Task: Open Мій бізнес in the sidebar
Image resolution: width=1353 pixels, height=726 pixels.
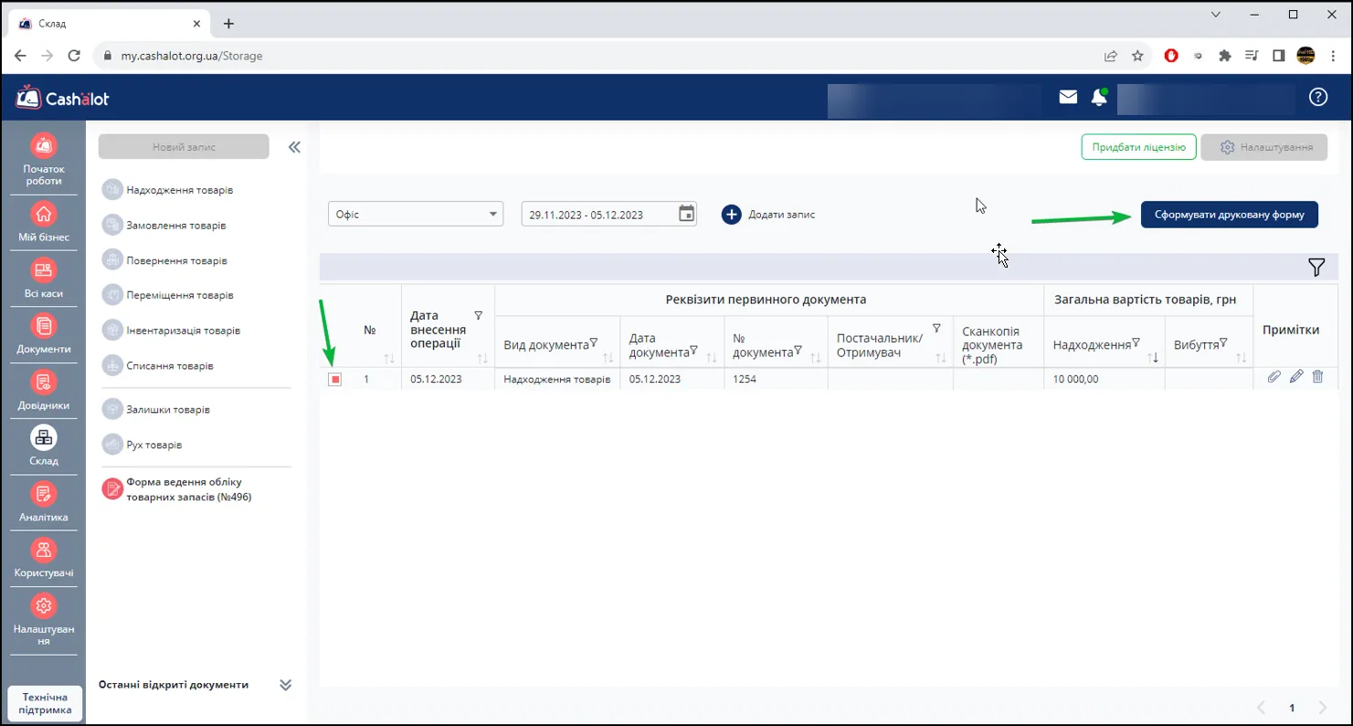Action: (44, 224)
